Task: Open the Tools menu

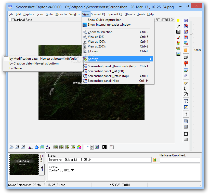Action: coord(141,14)
